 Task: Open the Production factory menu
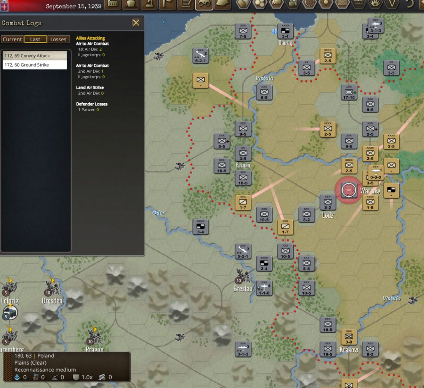click(113, 4)
